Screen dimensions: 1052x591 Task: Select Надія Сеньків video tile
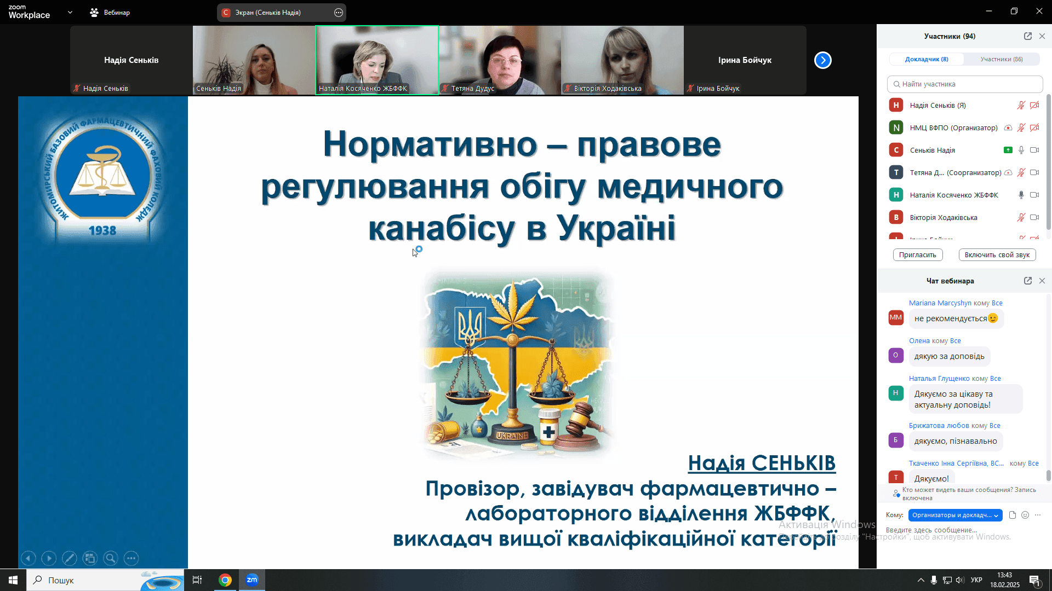click(131, 60)
